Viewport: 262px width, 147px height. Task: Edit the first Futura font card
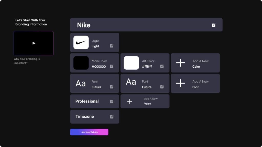(x=112, y=87)
